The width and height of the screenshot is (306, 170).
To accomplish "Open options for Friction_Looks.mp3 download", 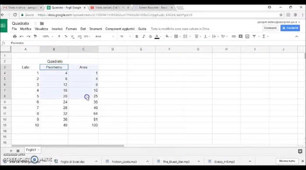I will [148, 161].
